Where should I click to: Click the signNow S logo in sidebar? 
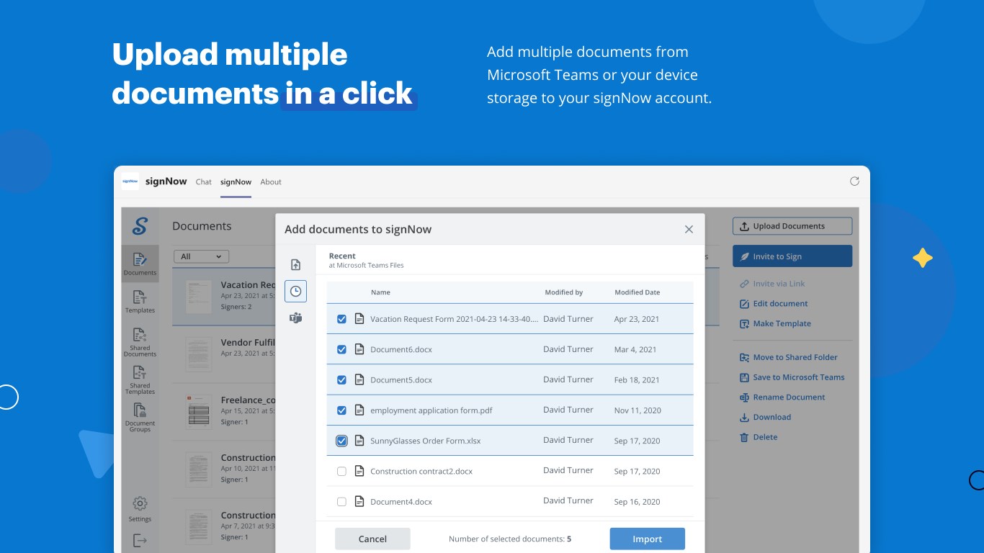140,226
